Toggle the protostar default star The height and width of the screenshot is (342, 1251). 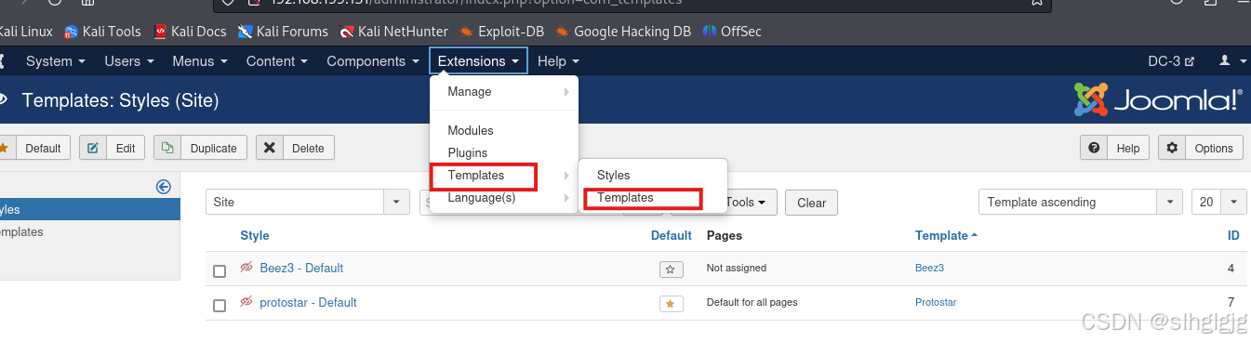[x=672, y=304]
